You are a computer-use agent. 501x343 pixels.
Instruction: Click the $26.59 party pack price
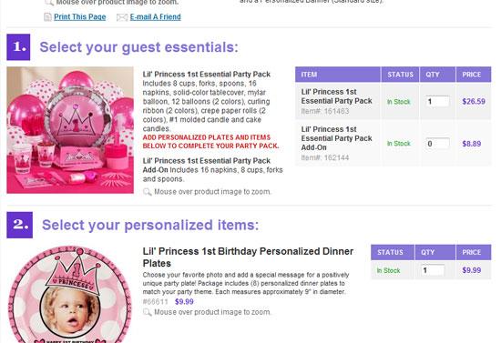tap(474, 102)
